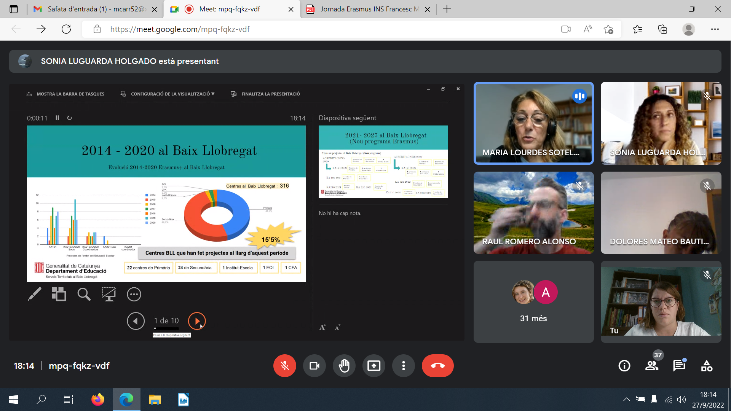The height and width of the screenshot is (411, 731).
Task: Click the browser refresh button
Action: coord(66,29)
